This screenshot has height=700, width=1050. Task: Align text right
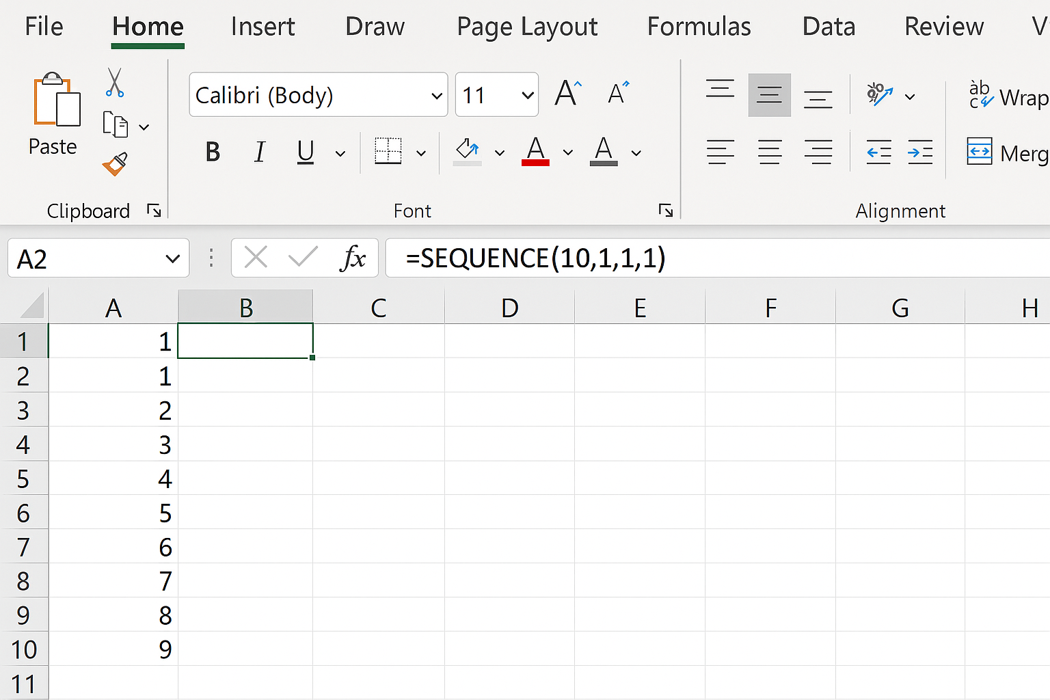(818, 152)
